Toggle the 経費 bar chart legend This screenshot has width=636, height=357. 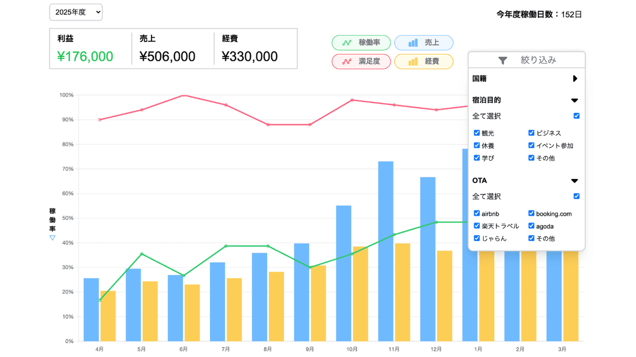click(x=423, y=61)
